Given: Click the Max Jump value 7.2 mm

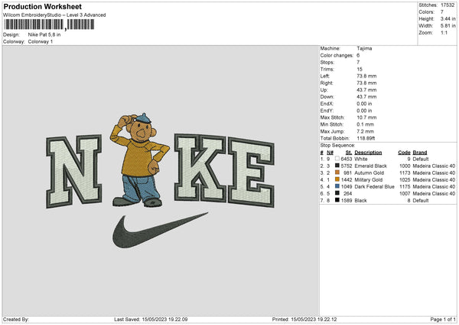Looking at the screenshot, I should pos(366,131).
